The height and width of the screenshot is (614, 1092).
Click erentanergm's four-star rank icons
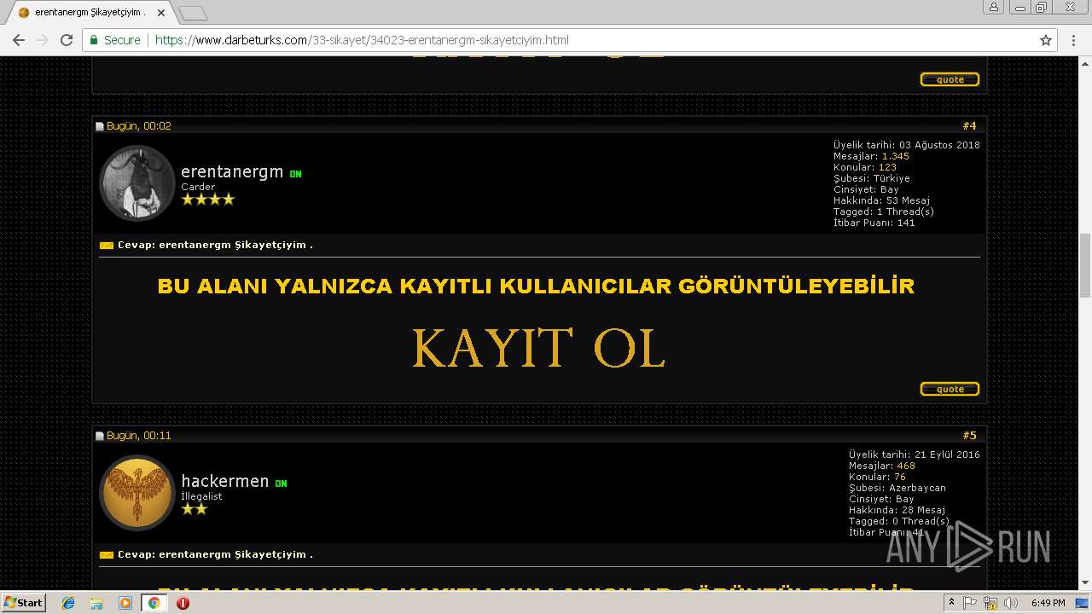207,200
